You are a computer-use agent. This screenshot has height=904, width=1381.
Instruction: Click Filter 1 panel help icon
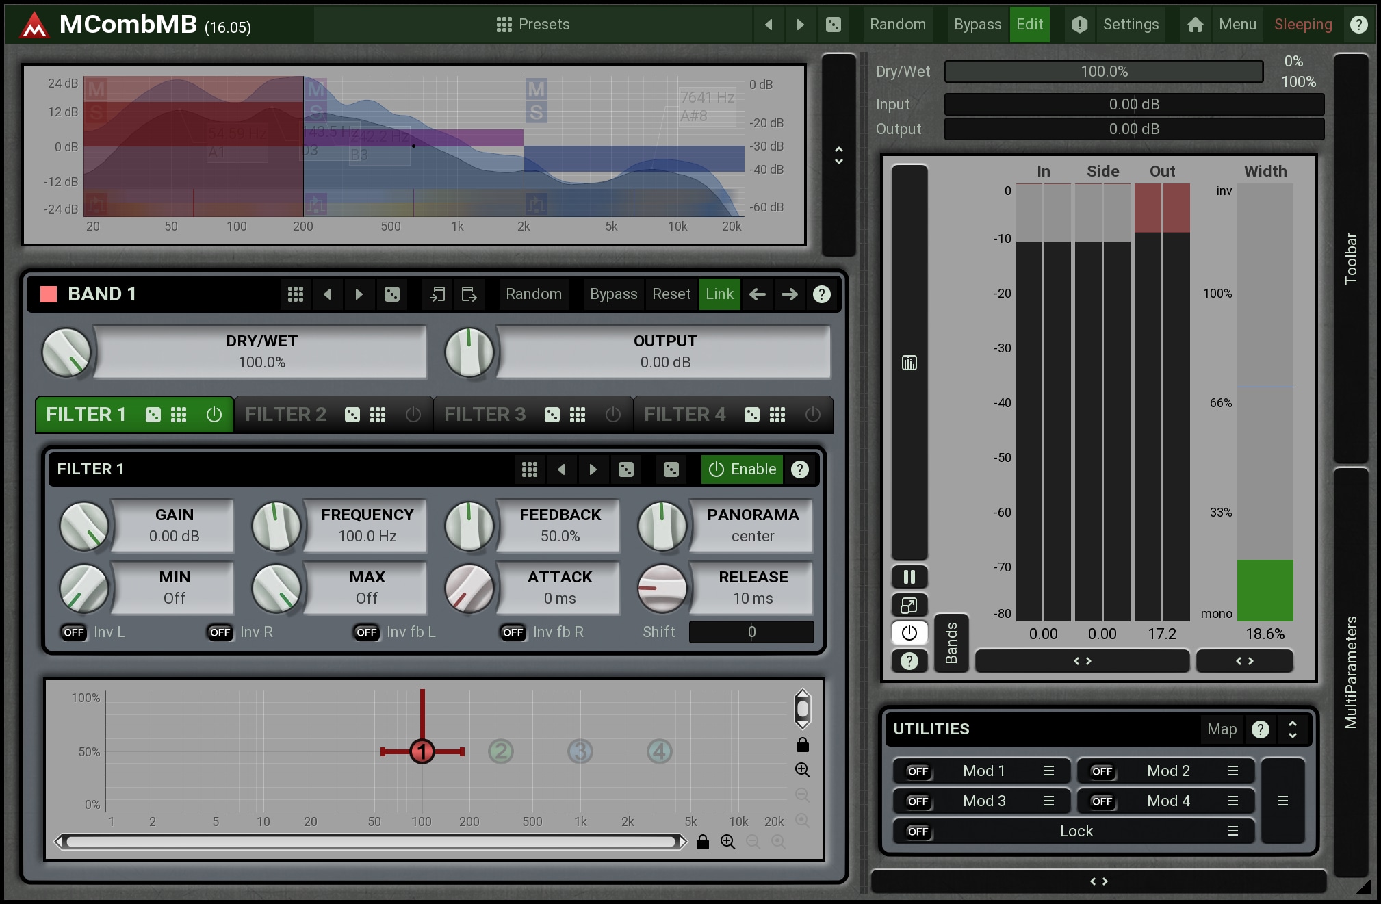pyautogui.click(x=799, y=469)
